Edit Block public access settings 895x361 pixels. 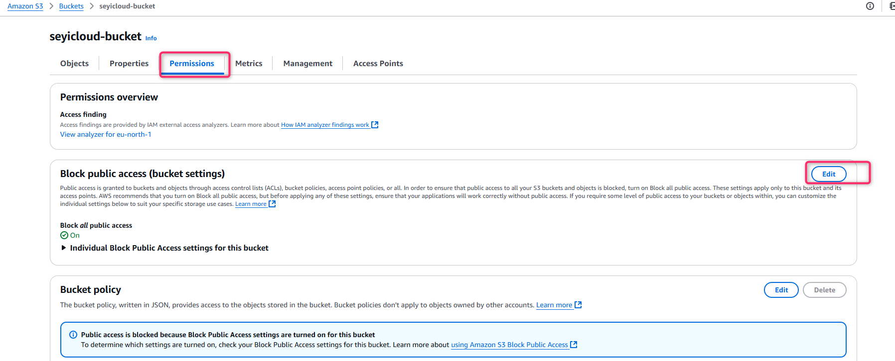(829, 174)
